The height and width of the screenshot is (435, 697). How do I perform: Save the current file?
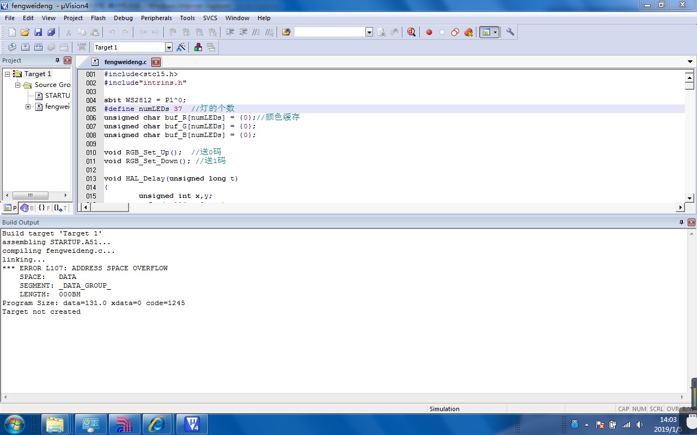coord(38,32)
